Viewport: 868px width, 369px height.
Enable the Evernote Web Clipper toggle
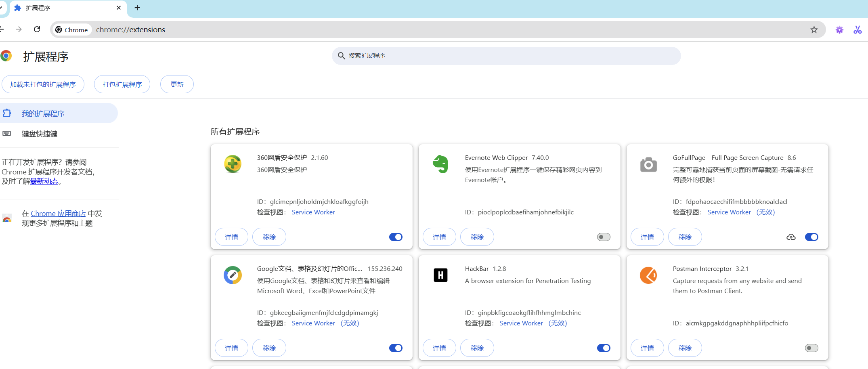(x=604, y=237)
